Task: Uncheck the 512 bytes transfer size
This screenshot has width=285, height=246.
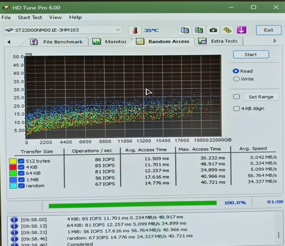Action: 21,161
